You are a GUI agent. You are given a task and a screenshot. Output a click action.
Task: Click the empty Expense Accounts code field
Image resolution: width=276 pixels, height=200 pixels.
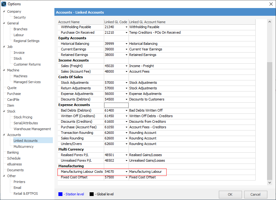pyautogui.click(x=116, y=105)
